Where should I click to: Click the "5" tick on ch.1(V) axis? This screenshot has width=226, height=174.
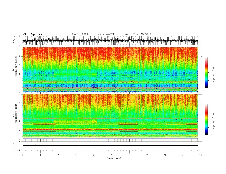(x=20, y=36)
